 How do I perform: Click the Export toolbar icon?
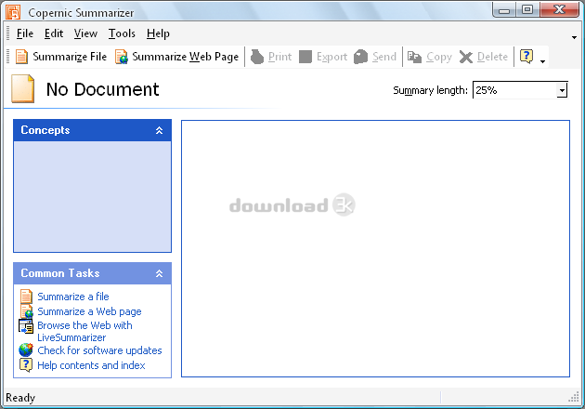point(305,57)
